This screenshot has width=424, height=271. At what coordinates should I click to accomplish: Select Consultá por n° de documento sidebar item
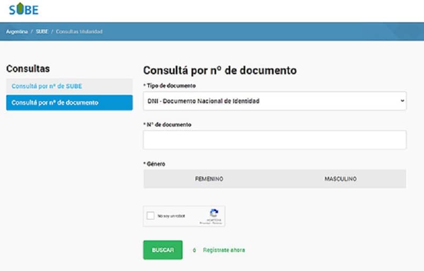click(69, 103)
